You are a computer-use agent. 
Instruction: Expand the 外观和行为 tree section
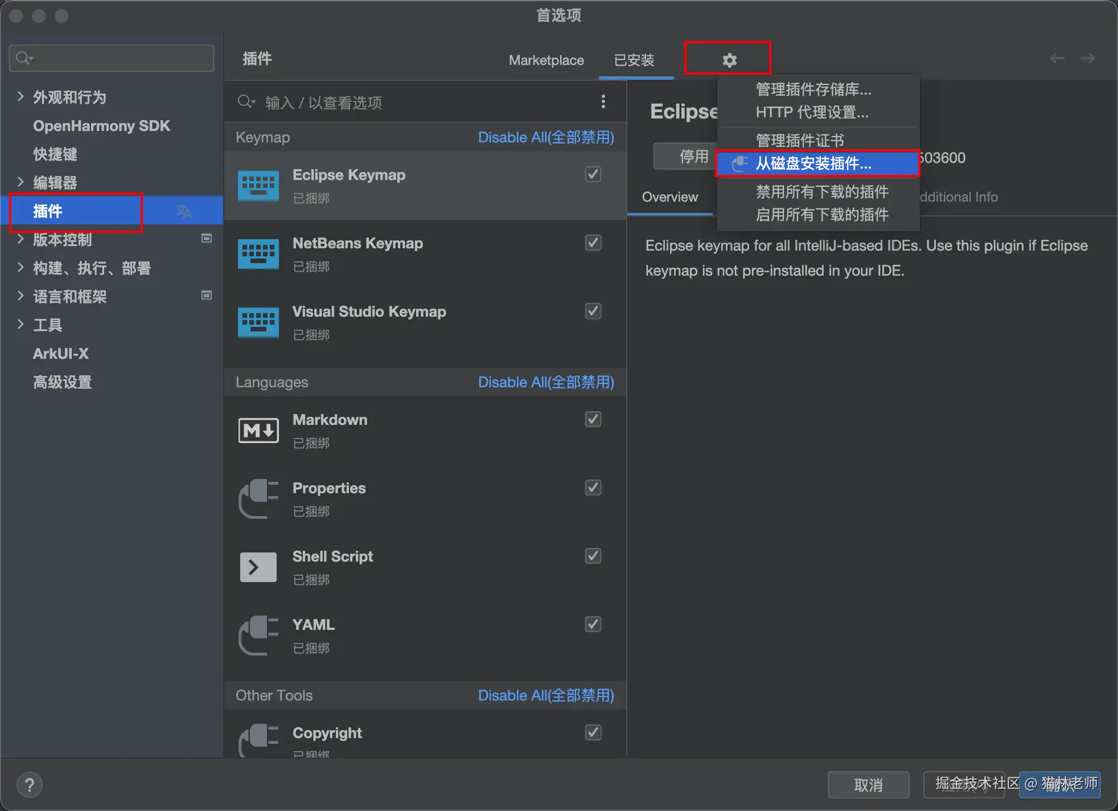coord(20,97)
